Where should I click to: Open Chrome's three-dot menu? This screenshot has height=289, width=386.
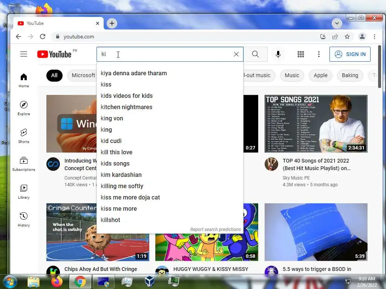[x=374, y=37]
